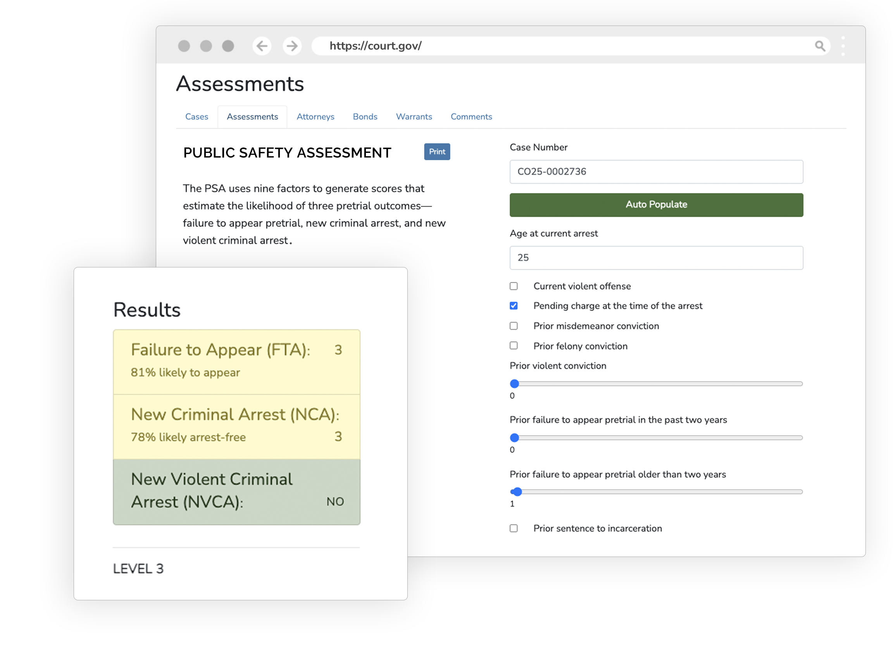Image resolution: width=893 pixels, height=651 pixels.
Task: Click the Auto Populate button
Action: 656,204
